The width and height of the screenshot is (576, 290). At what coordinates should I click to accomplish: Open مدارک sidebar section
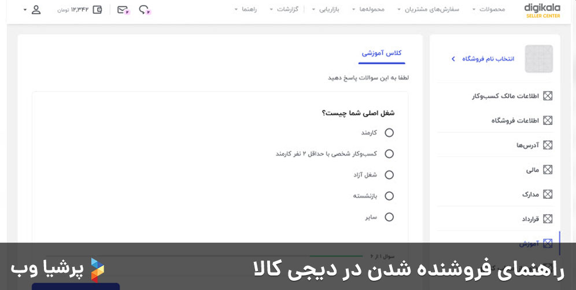point(530,194)
